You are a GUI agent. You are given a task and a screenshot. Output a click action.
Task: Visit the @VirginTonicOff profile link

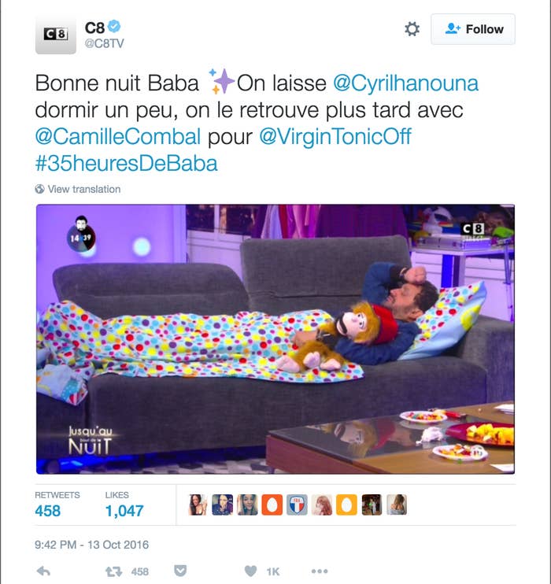point(335,136)
